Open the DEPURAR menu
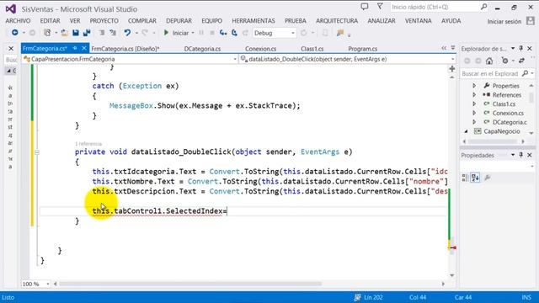 [179, 21]
